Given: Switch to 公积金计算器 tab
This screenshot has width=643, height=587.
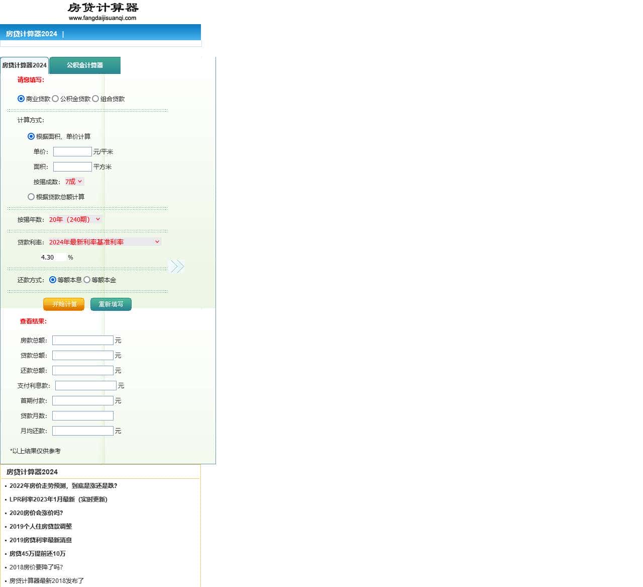Looking at the screenshot, I should (85, 65).
